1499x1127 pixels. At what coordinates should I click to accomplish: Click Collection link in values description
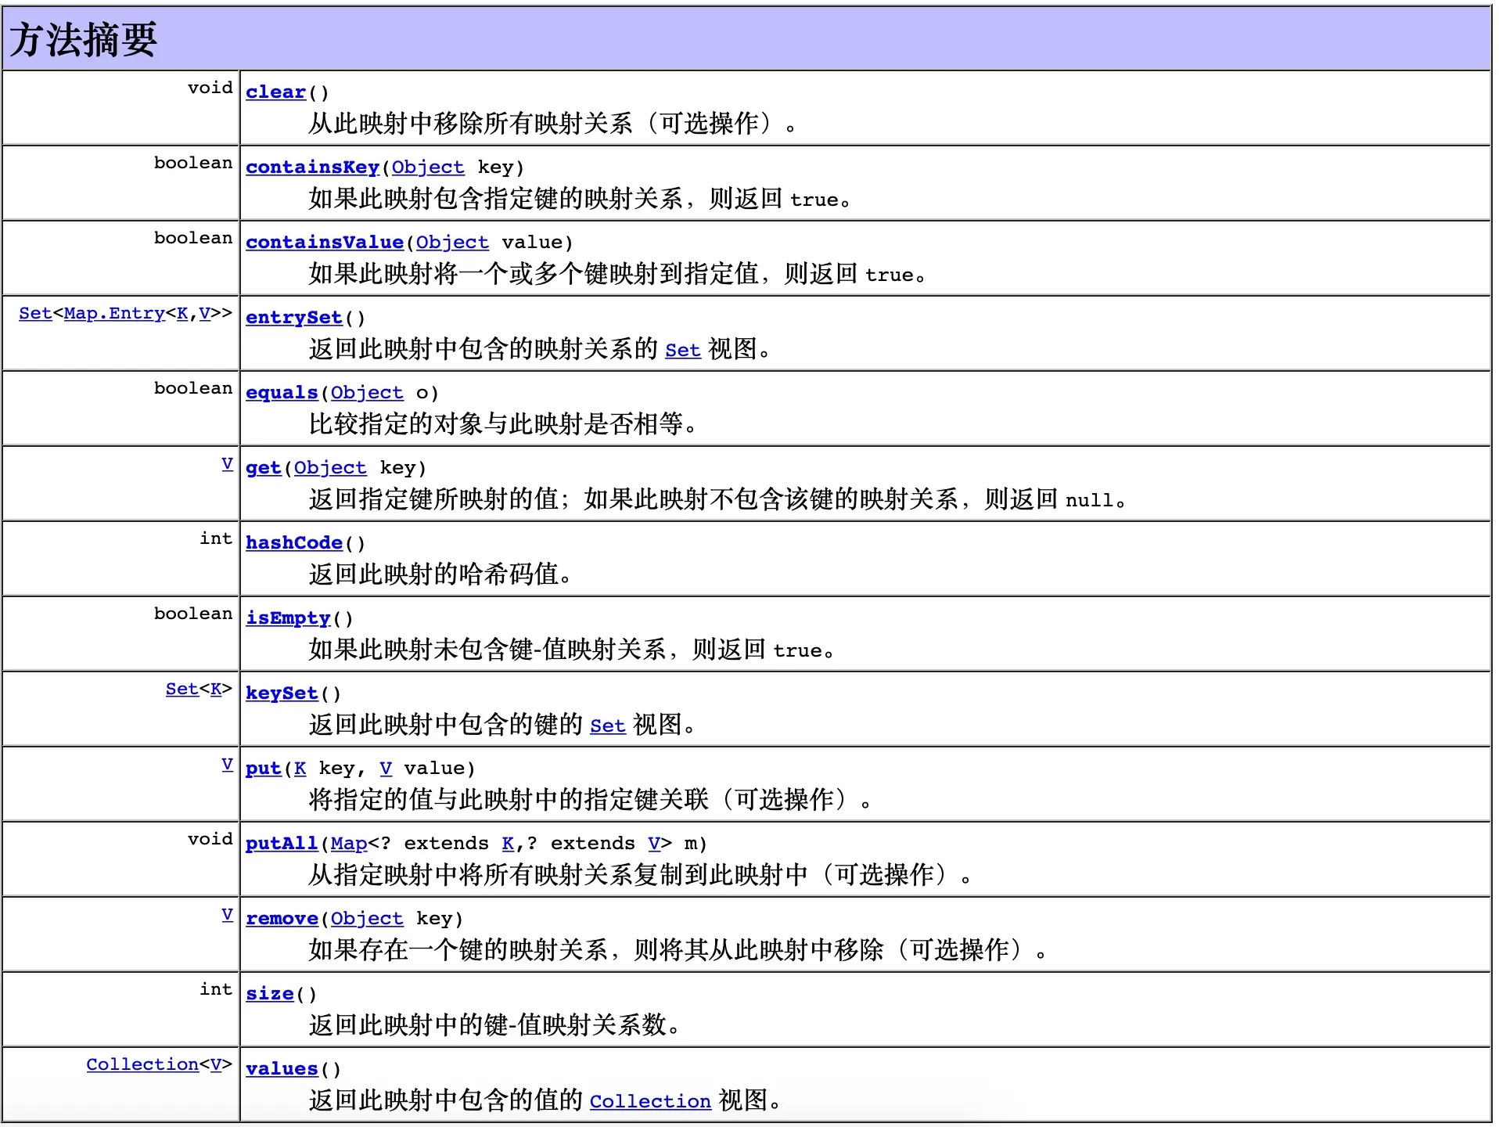click(x=650, y=1102)
